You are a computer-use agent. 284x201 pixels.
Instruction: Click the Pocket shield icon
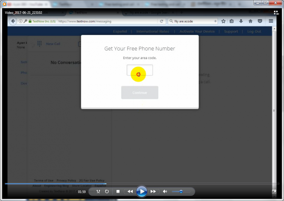pos(260,21)
